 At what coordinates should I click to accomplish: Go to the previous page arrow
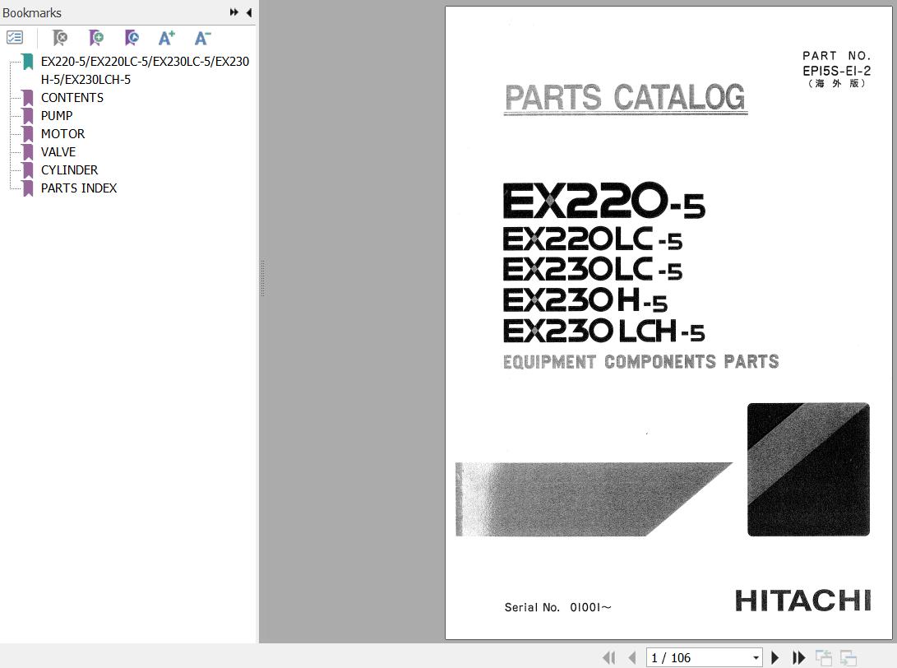pyautogui.click(x=632, y=657)
